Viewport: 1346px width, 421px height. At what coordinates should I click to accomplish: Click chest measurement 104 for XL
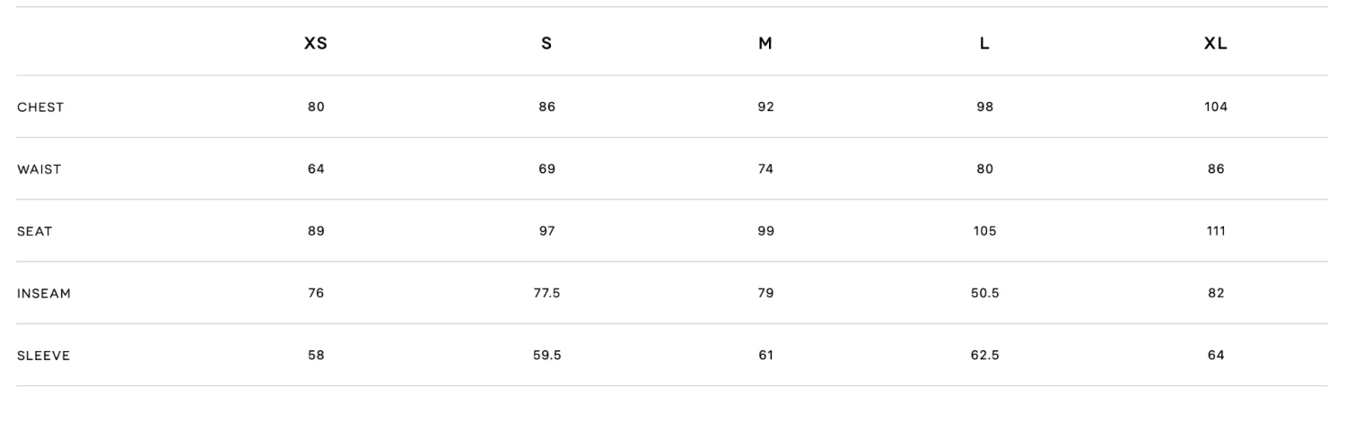[1216, 107]
